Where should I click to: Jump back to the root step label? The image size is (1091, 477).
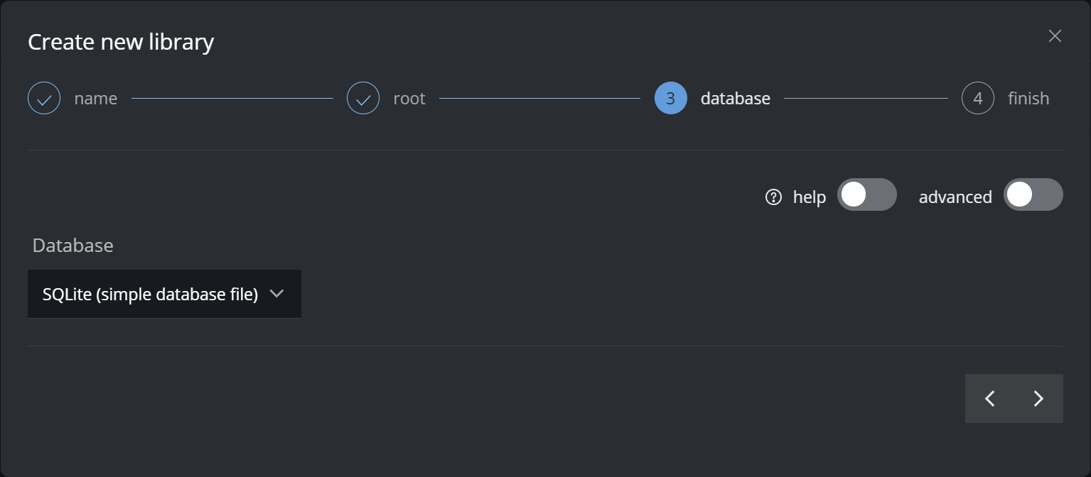(409, 99)
